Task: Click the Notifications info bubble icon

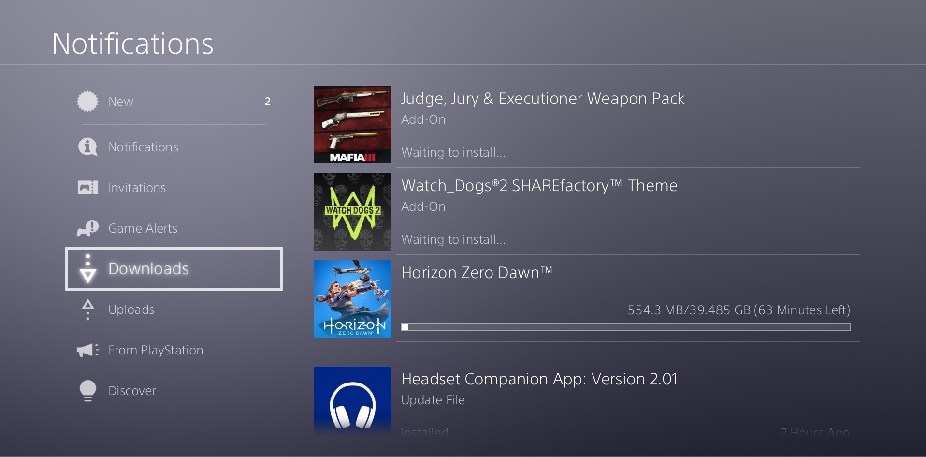Action: pos(87,147)
